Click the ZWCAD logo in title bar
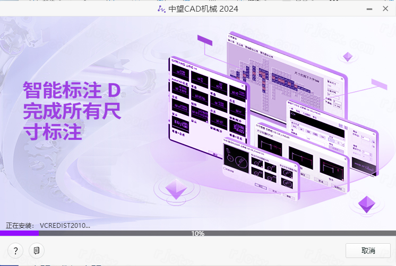 (x=162, y=8)
